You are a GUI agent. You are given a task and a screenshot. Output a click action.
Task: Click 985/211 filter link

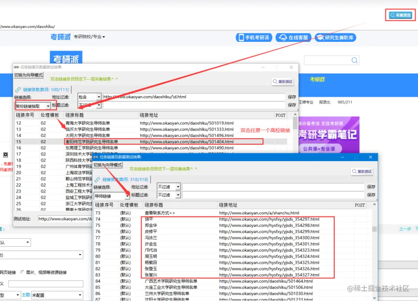point(344,102)
